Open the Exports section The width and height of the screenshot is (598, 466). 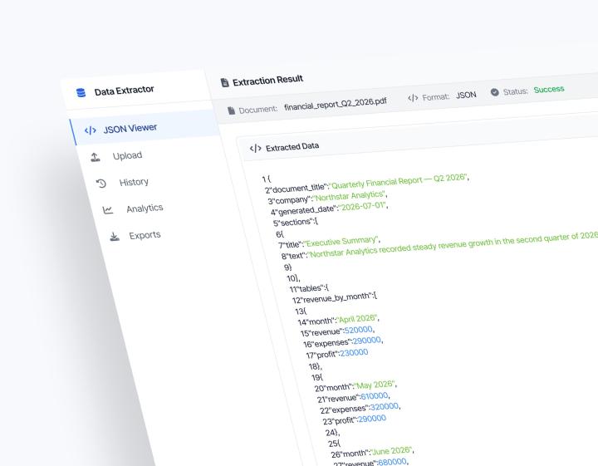145,235
